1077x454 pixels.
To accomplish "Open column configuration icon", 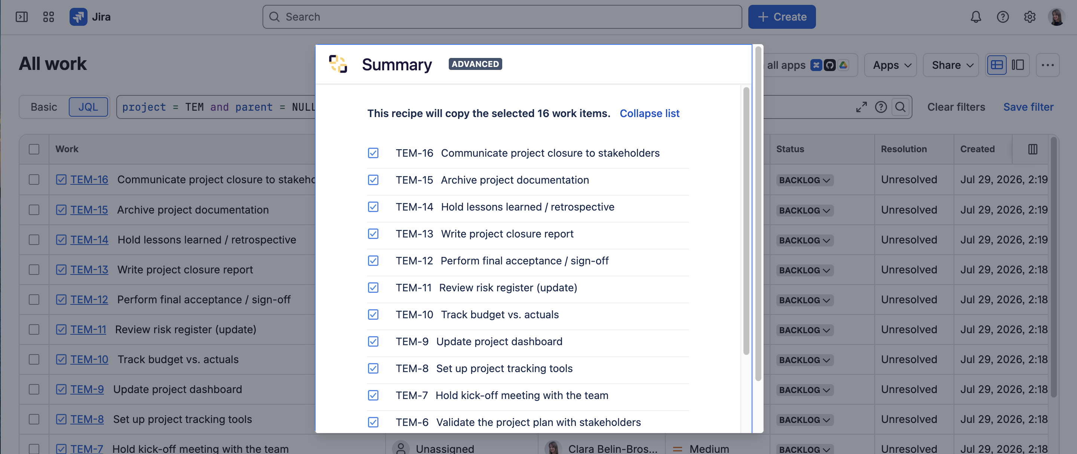I will click(1032, 149).
